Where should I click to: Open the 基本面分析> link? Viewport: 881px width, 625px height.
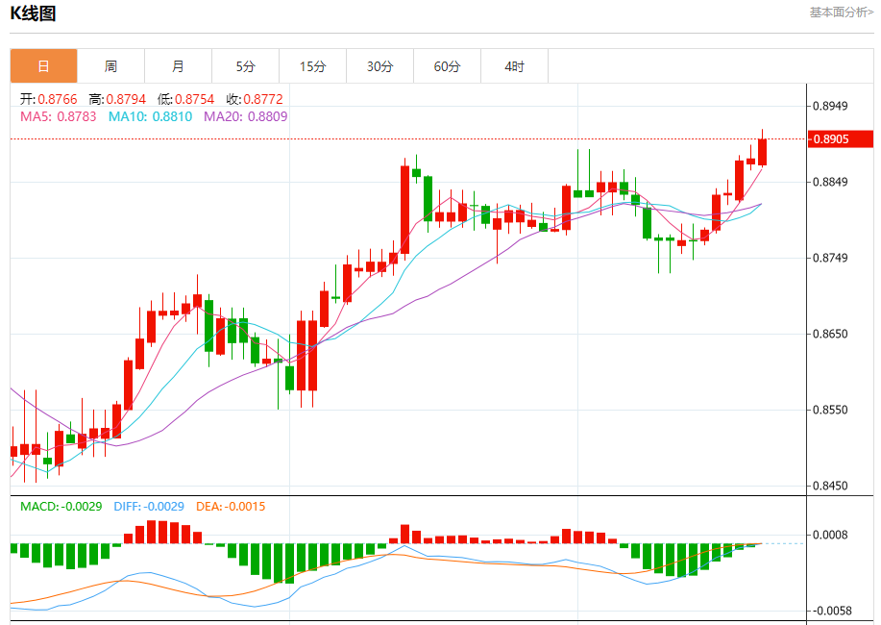(841, 12)
